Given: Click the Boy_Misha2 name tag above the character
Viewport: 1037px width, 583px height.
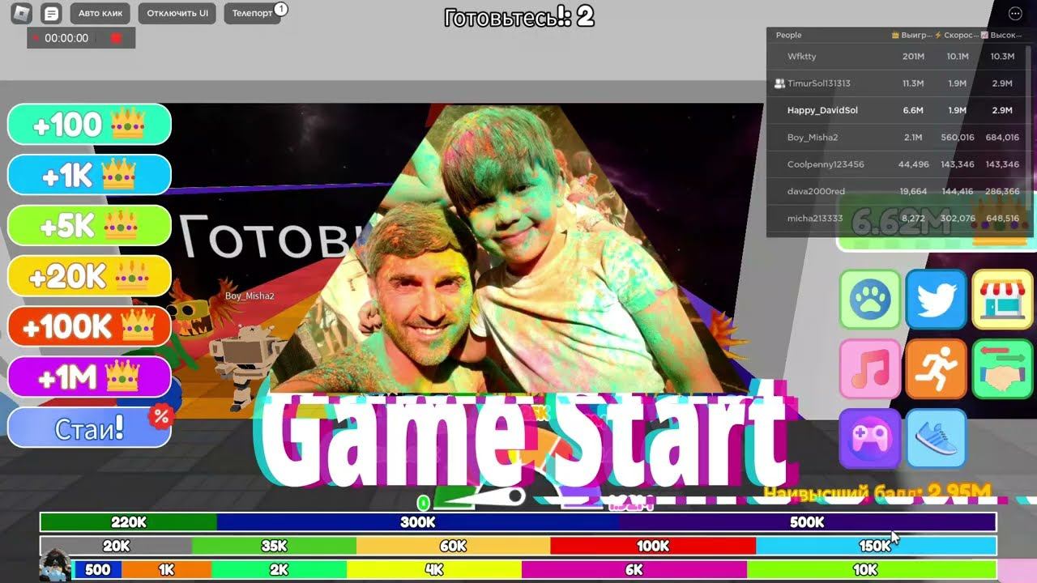Looking at the screenshot, I should tap(250, 296).
